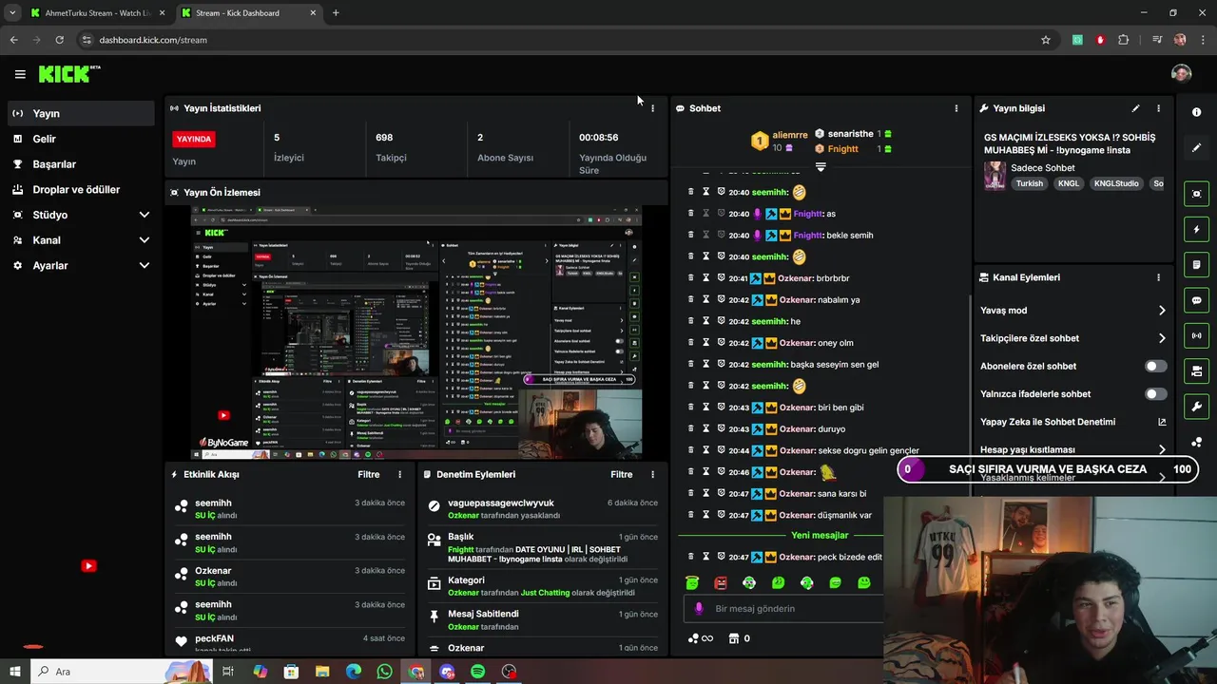Delete the 20:41 brbrbrbr message with trash icon
1217x684 pixels.
[690, 278]
